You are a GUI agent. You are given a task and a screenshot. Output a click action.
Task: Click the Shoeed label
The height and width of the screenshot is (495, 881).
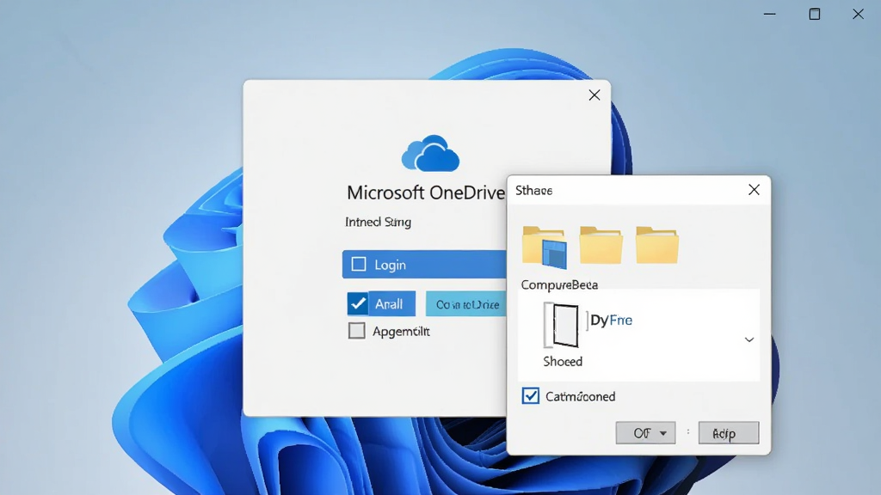(x=563, y=362)
